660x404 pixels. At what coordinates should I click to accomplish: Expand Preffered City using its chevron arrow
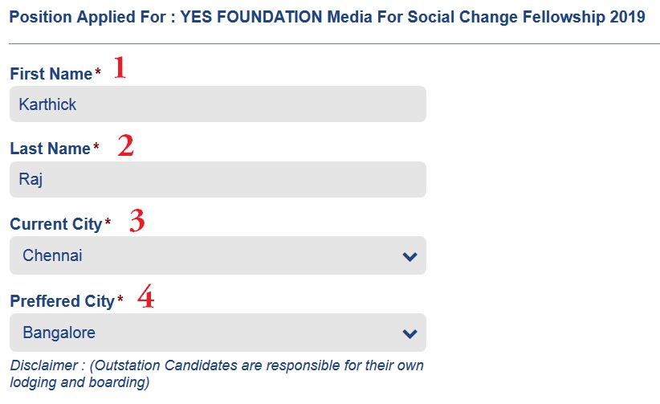pos(409,333)
